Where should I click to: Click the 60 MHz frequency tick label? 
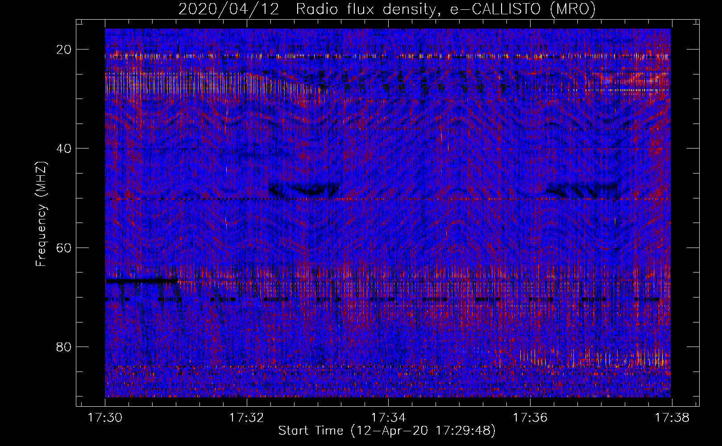point(64,247)
